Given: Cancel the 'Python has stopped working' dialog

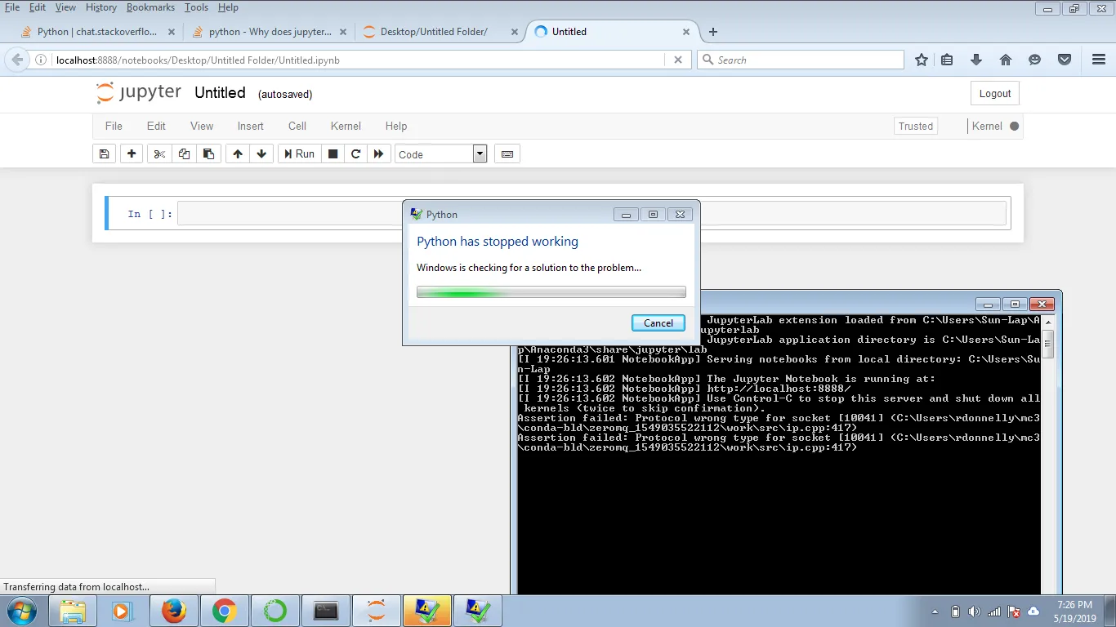Looking at the screenshot, I should point(658,322).
